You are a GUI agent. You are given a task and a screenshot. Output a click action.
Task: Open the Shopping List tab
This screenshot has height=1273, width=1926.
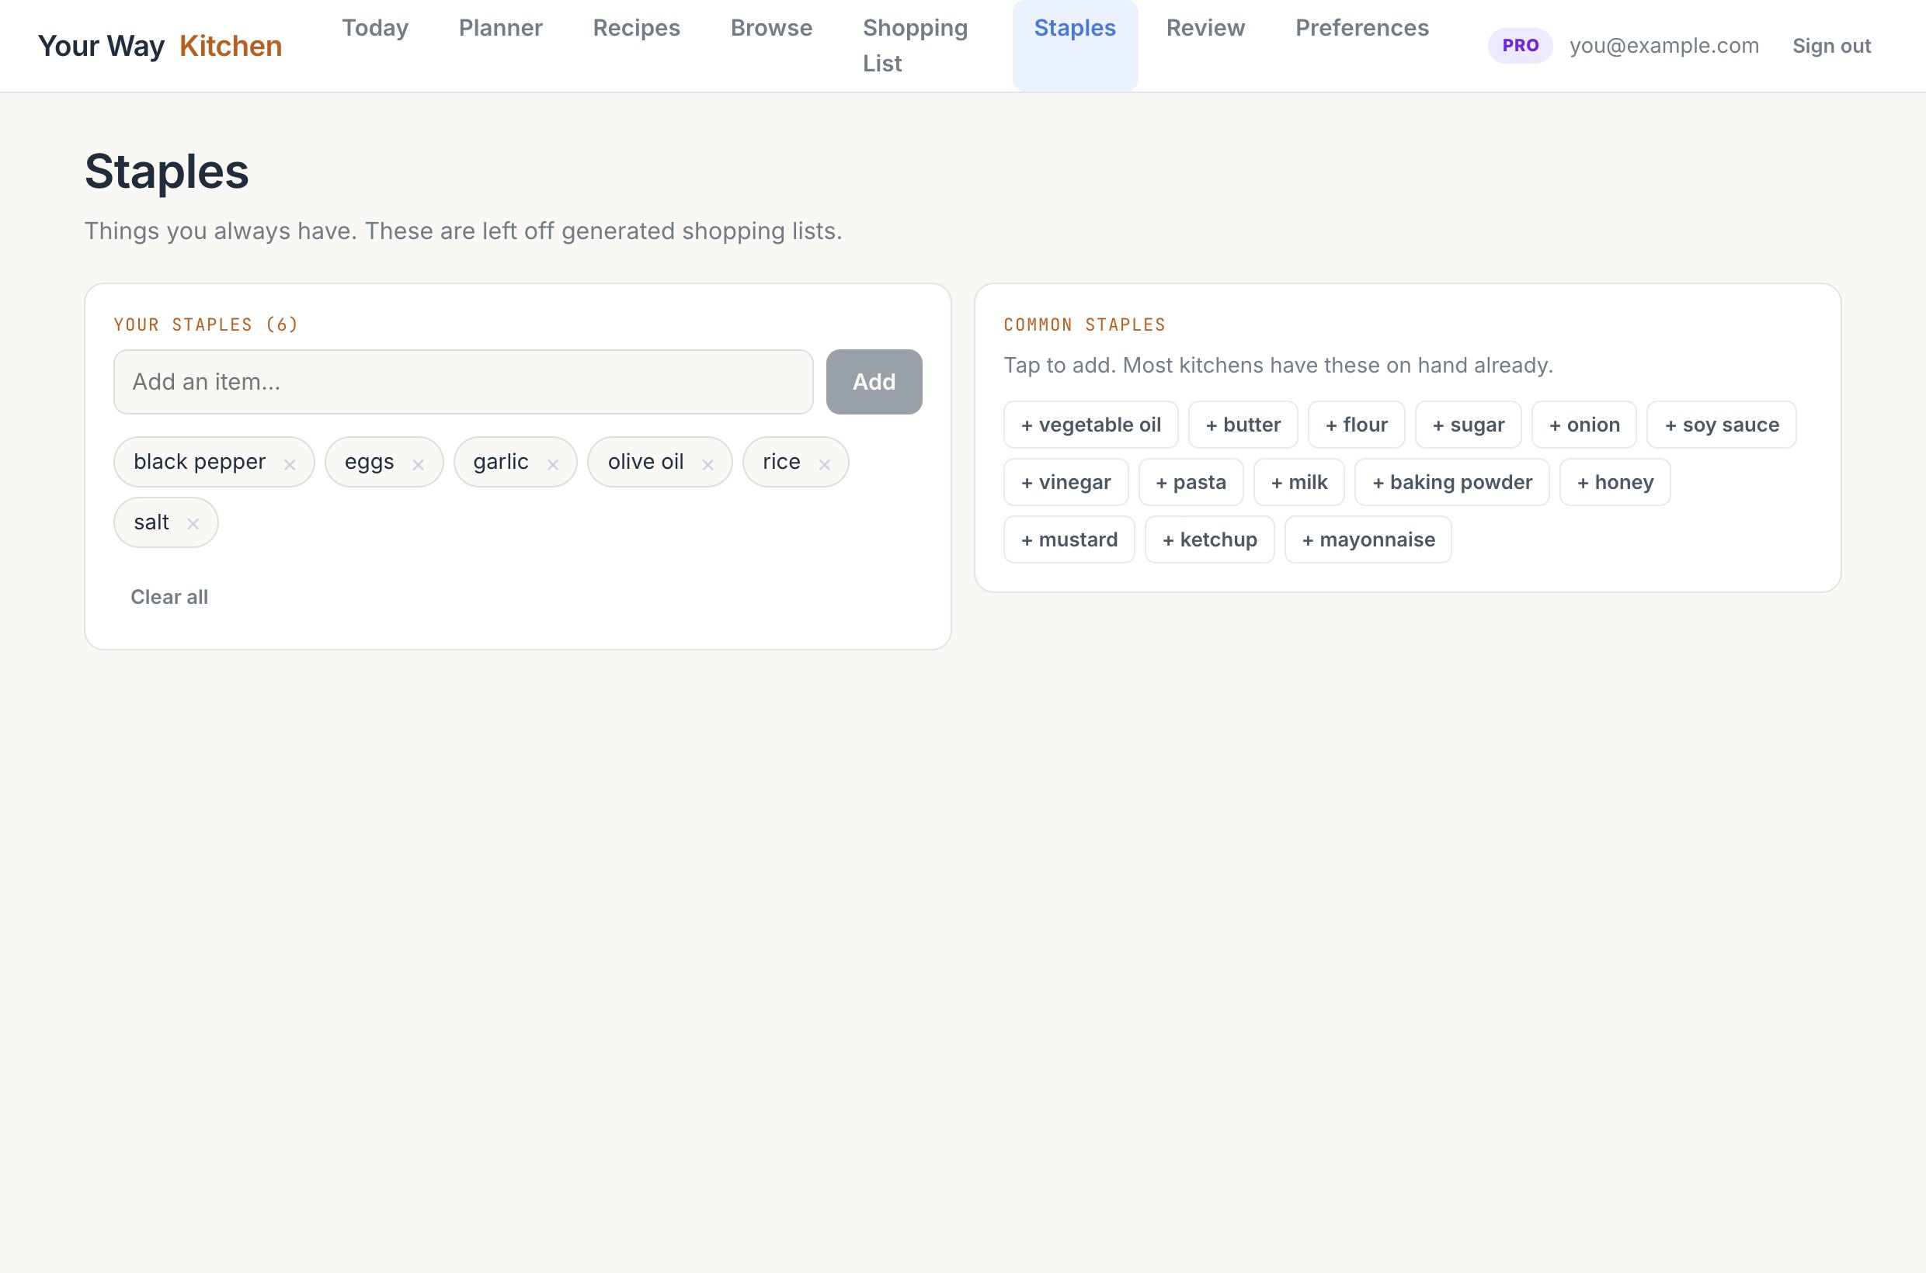[x=915, y=46]
